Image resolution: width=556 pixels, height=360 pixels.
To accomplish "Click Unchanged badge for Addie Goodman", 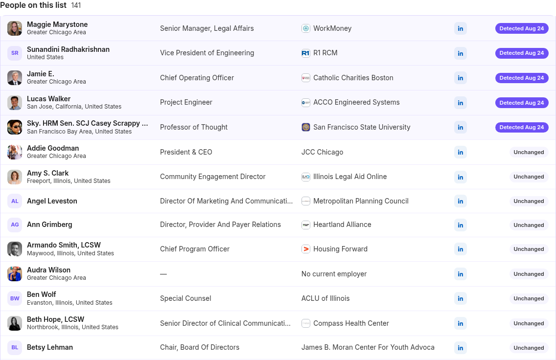I will [x=529, y=152].
